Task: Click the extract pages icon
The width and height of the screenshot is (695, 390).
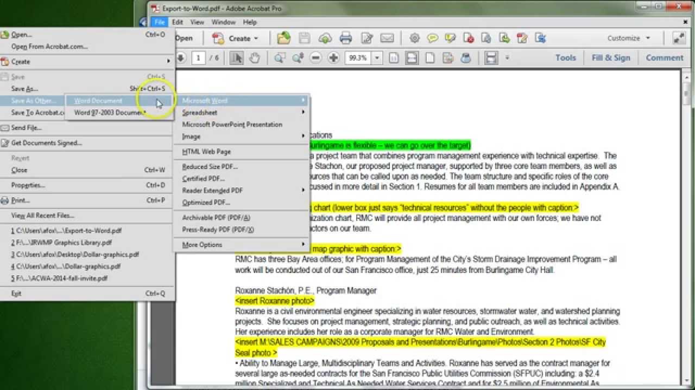Action: coord(486,38)
